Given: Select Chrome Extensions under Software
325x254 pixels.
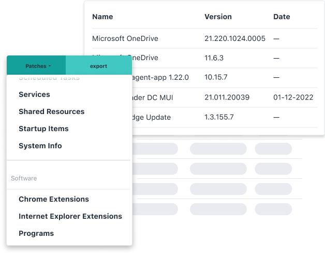Looking at the screenshot, I should point(54,199).
